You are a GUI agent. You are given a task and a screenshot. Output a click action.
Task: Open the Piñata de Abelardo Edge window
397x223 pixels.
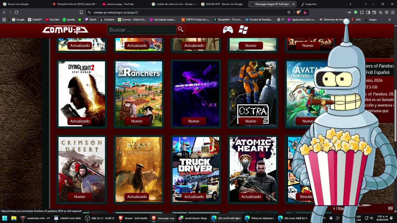(260, 218)
